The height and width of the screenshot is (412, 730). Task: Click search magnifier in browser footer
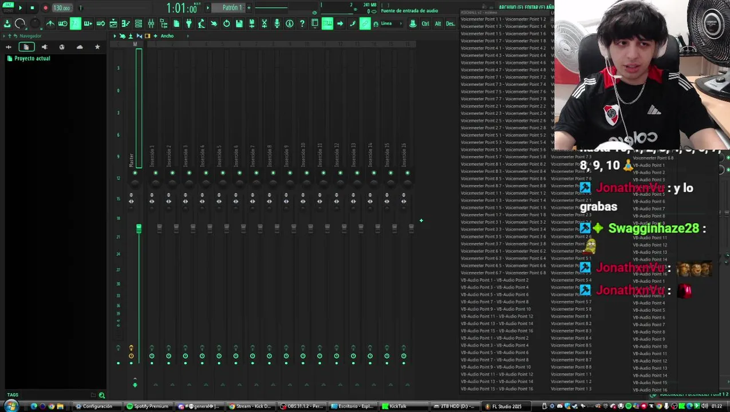point(102,395)
